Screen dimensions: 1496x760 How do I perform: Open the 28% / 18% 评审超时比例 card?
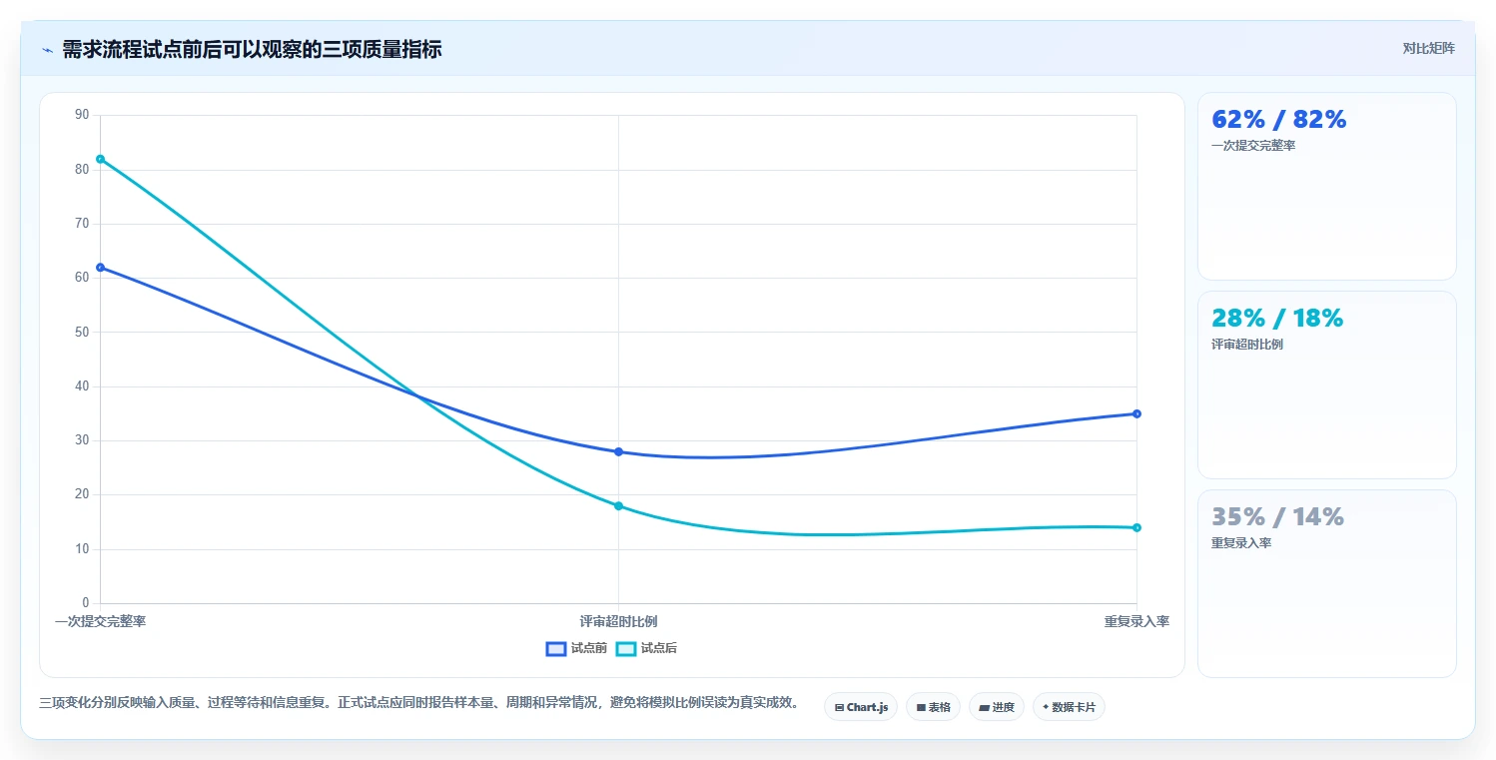pyautogui.click(x=1326, y=384)
